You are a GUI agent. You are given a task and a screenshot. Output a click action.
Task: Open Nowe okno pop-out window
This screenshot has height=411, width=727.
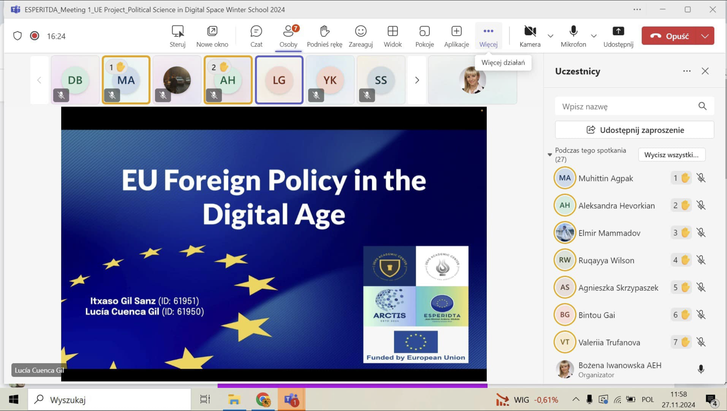[212, 36]
